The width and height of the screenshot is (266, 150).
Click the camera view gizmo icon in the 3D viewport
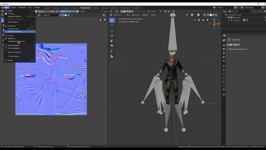click(x=199, y=20)
